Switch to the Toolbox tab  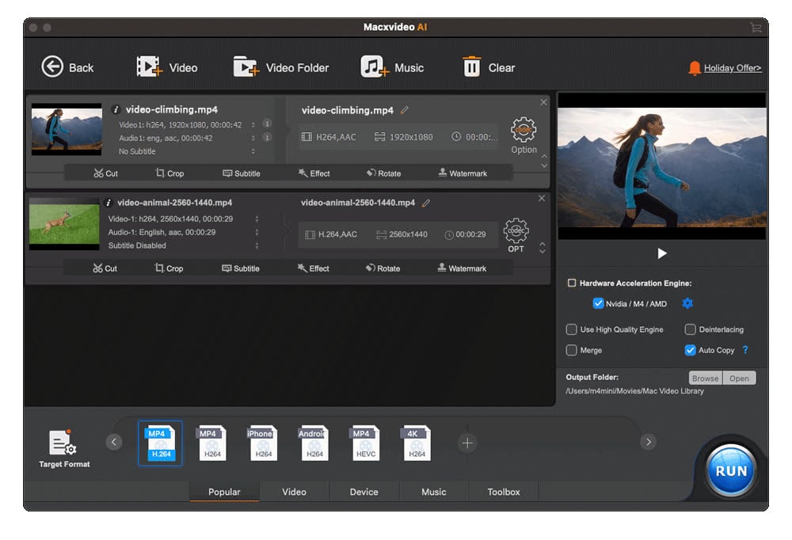[504, 492]
